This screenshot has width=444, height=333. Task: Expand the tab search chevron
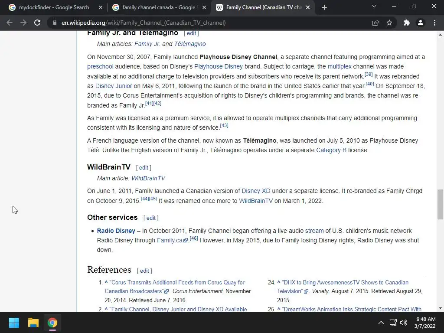(x=374, y=6)
